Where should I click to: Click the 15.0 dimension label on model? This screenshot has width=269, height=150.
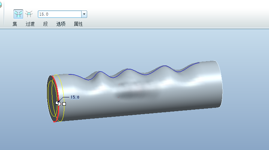75,97
